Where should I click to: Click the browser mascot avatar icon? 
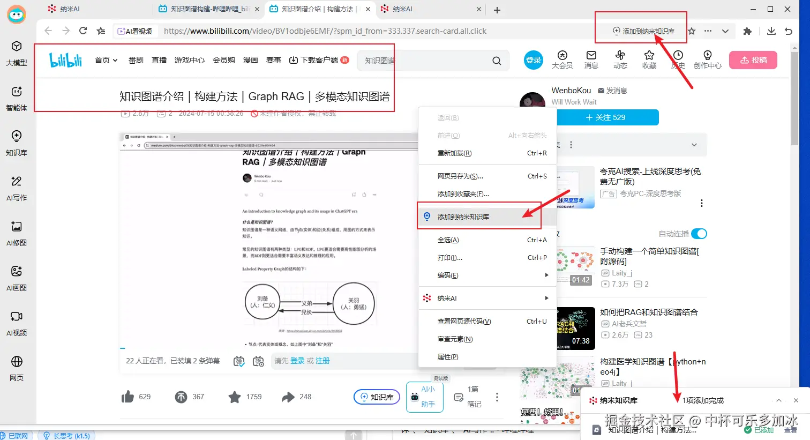(17, 14)
